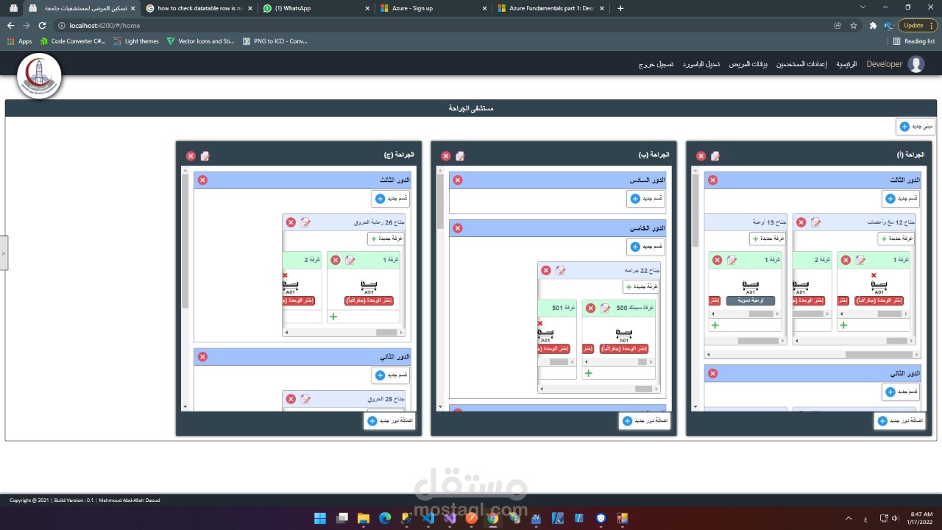Delete ward جناح 25 الحروق
The width and height of the screenshot is (942, 530).
tap(291, 399)
